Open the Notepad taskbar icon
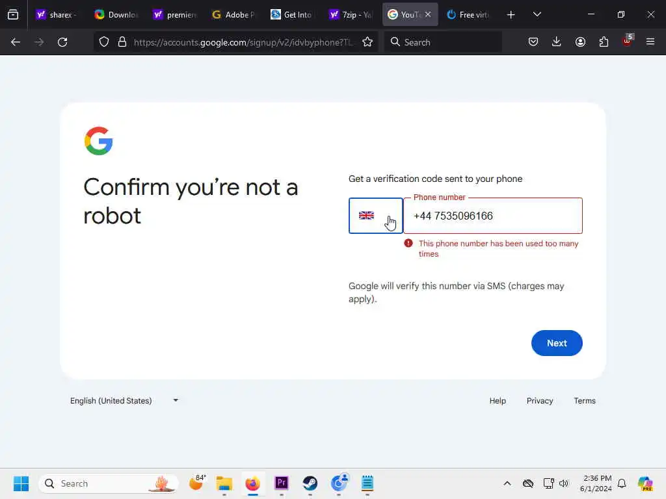 click(x=367, y=483)
